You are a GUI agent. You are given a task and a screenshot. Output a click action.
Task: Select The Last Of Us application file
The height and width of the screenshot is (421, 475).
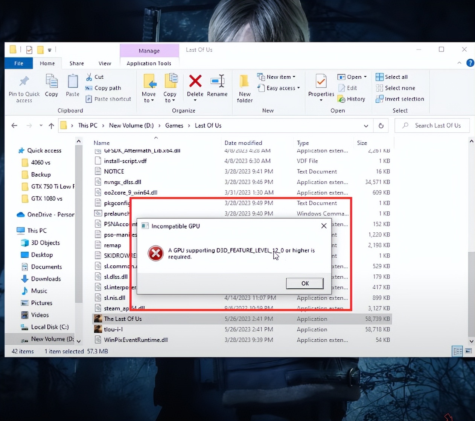point(242,319)
